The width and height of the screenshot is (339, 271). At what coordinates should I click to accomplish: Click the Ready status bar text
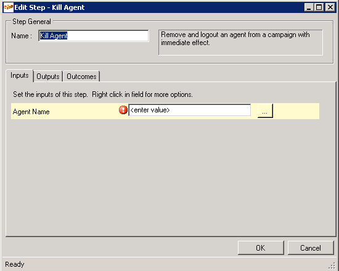[15, 264]
